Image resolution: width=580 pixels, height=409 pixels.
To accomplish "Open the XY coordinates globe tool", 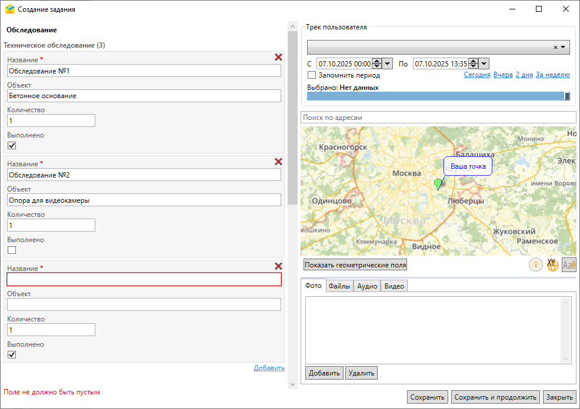I will [552, 265].
